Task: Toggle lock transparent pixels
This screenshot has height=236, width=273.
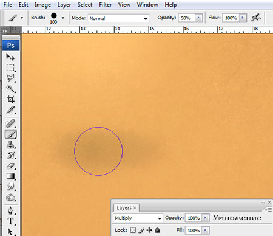Action: point(133,230)
